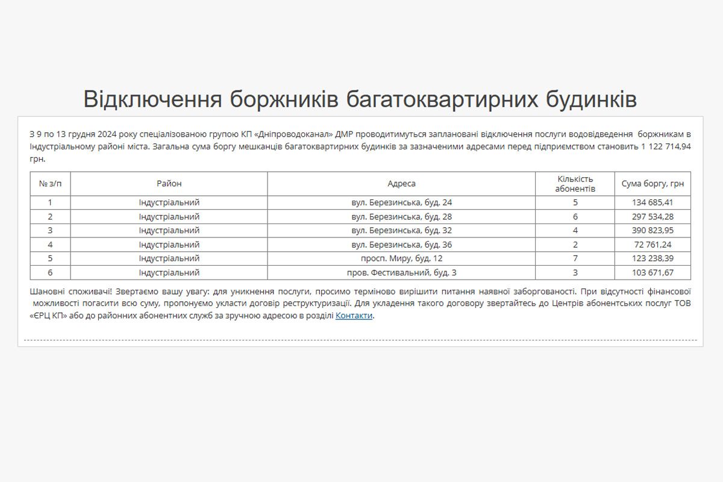Select Індустріальний in the first table row
This screenshot has height=482, width=723.
(x=169, y=201)
